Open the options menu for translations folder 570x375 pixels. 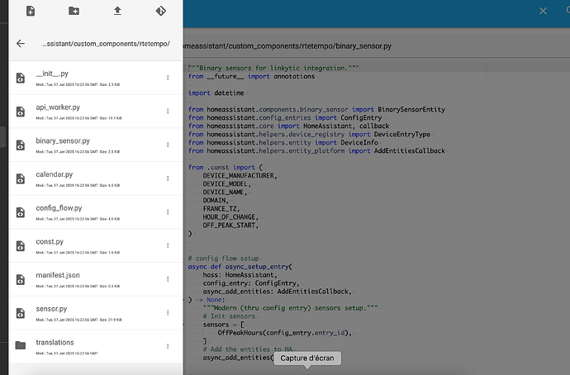[x=168, y=346]
